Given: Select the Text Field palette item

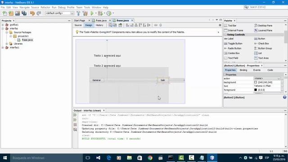Looking at the screenshot, I should 231,58.
